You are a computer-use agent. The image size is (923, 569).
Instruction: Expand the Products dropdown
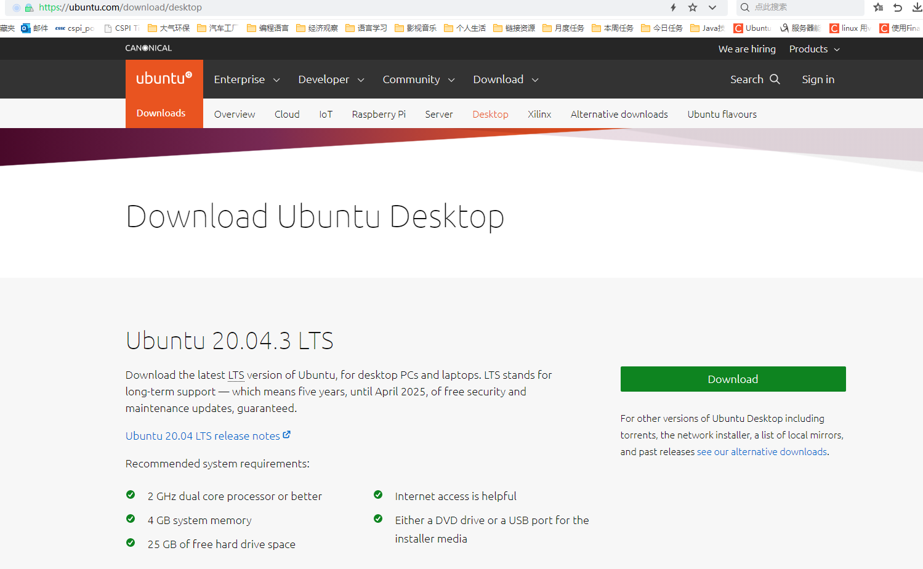(x=813, y=49)
